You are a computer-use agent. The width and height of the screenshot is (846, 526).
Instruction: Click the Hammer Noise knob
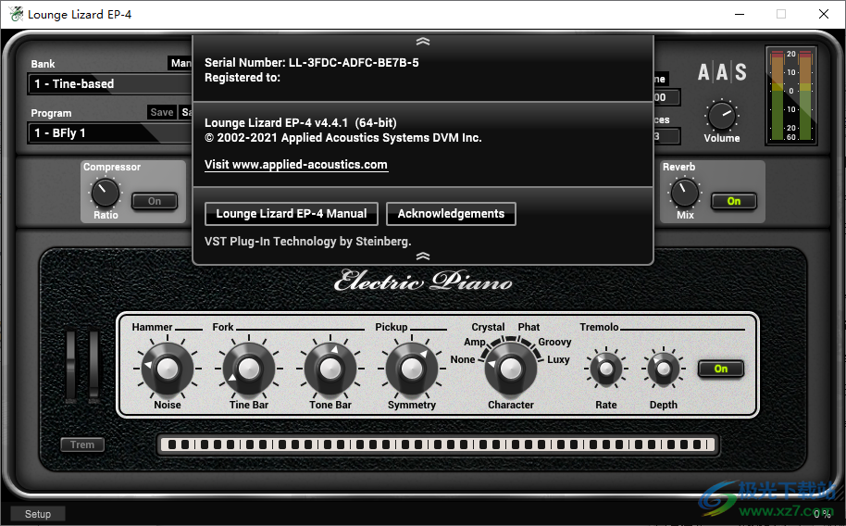click(x=168, y=369)
